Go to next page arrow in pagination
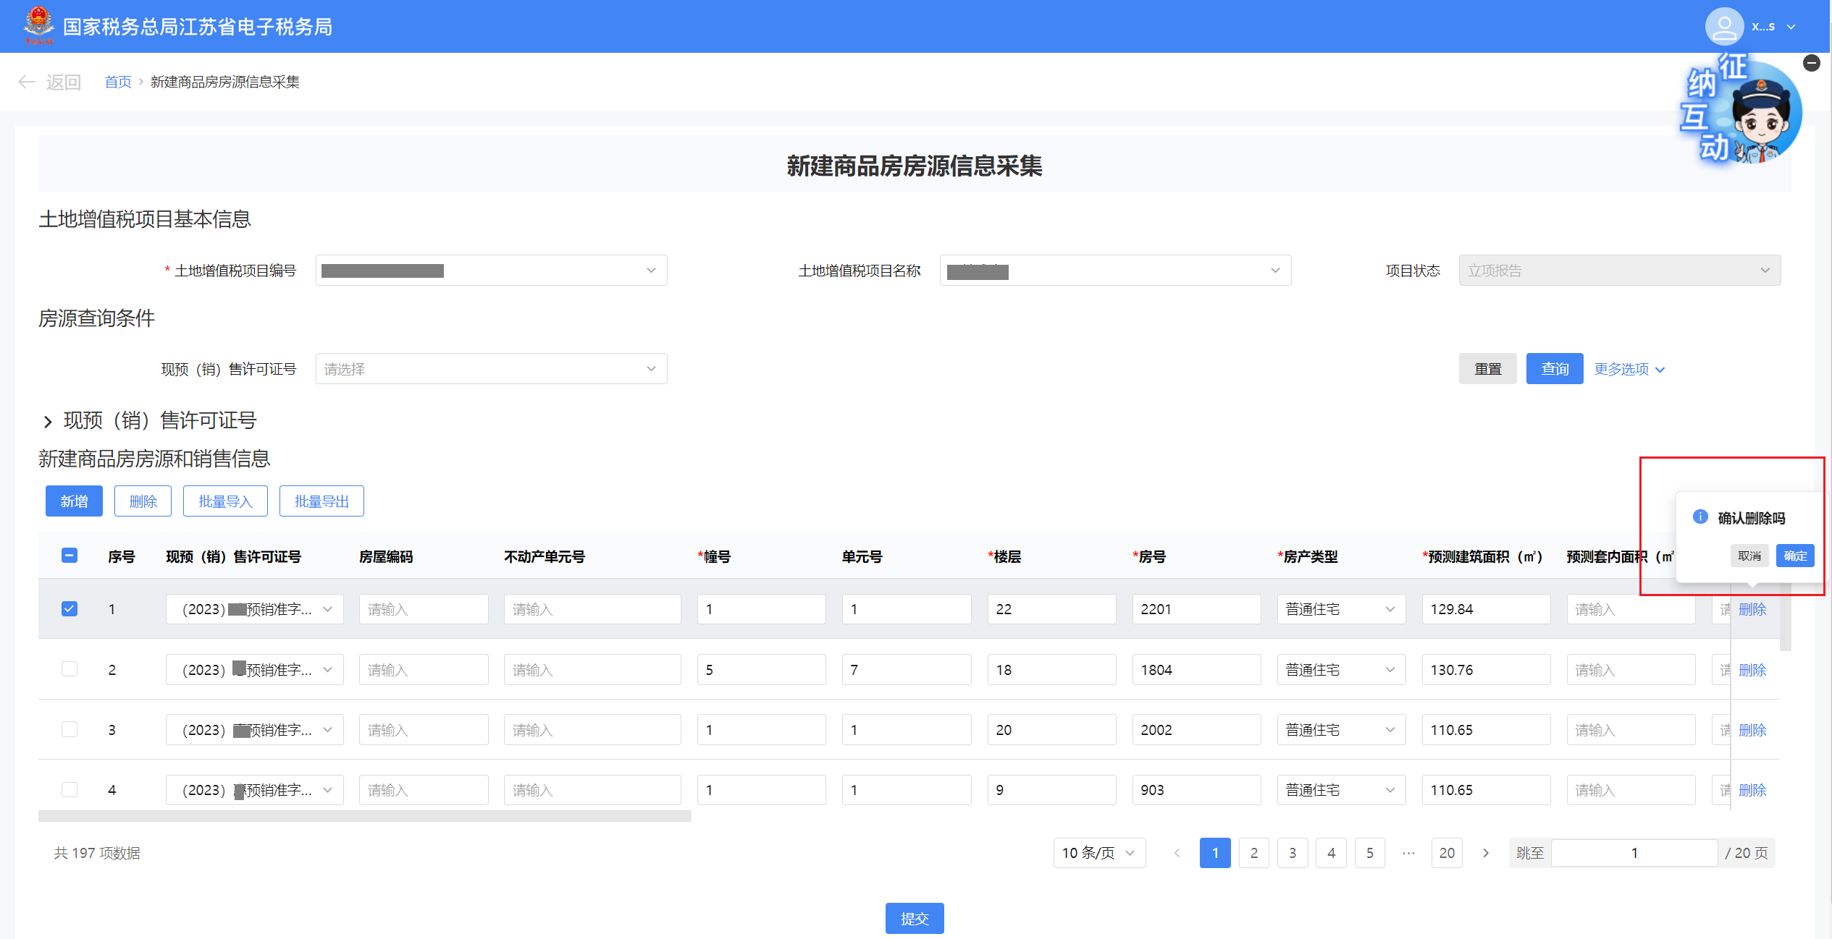The image size is (1832, 939). coord(1486,853)
